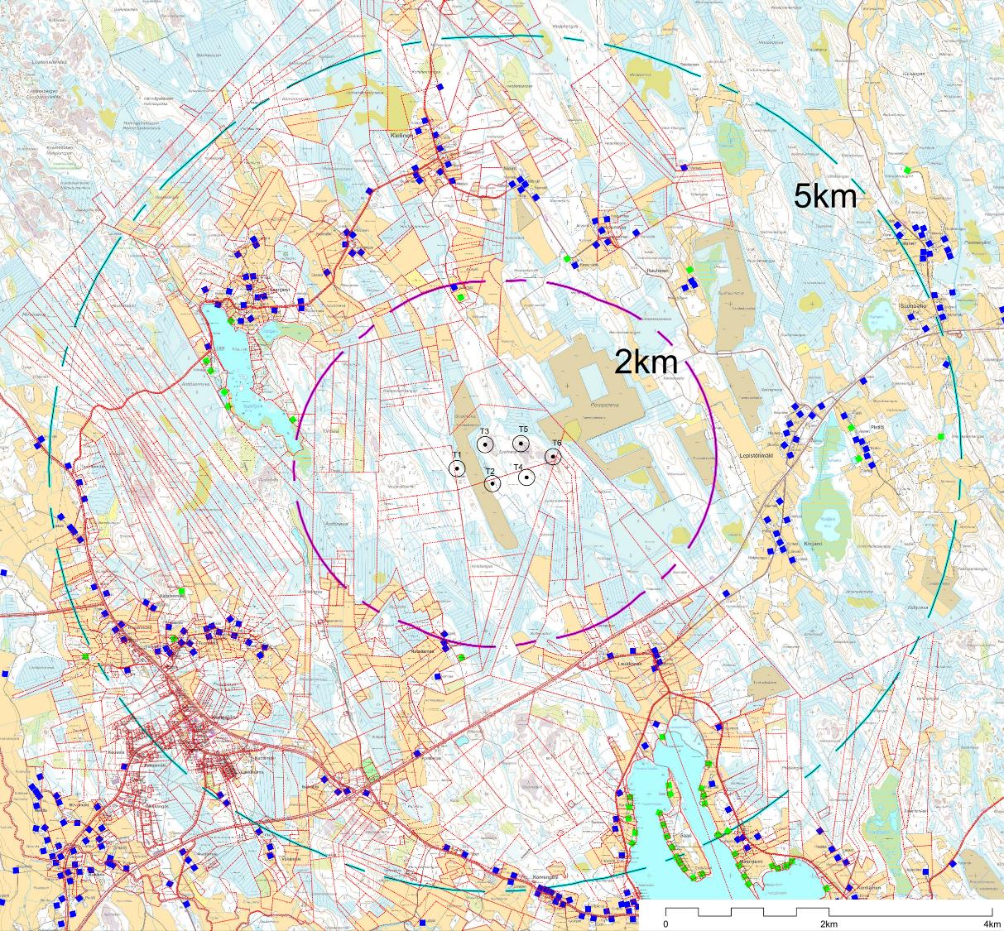Click the large 2km label beside purple circle

coord(646,362)
